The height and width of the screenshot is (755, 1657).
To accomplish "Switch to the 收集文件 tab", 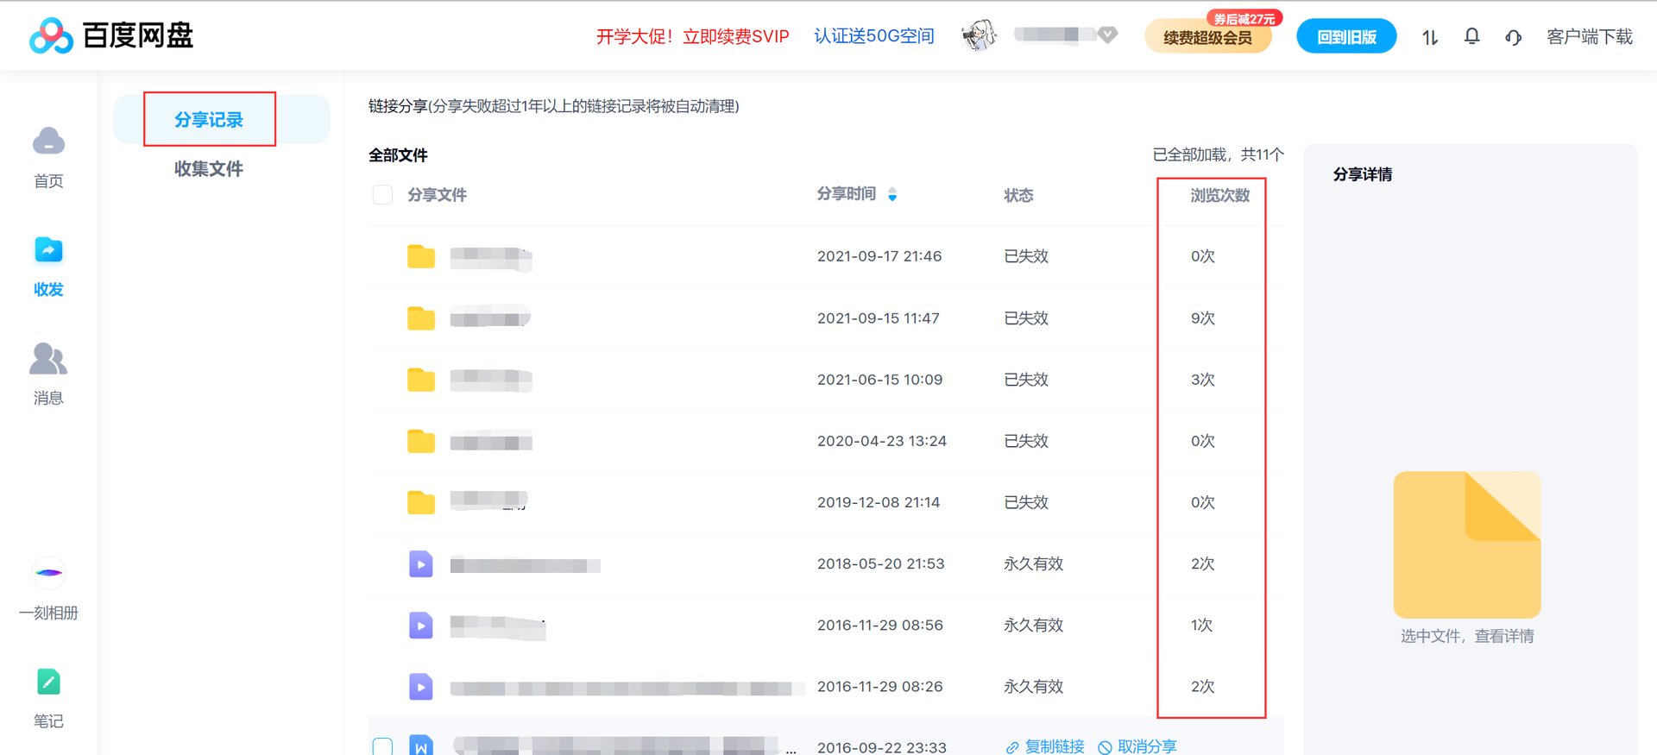I will tap(209, 168).
